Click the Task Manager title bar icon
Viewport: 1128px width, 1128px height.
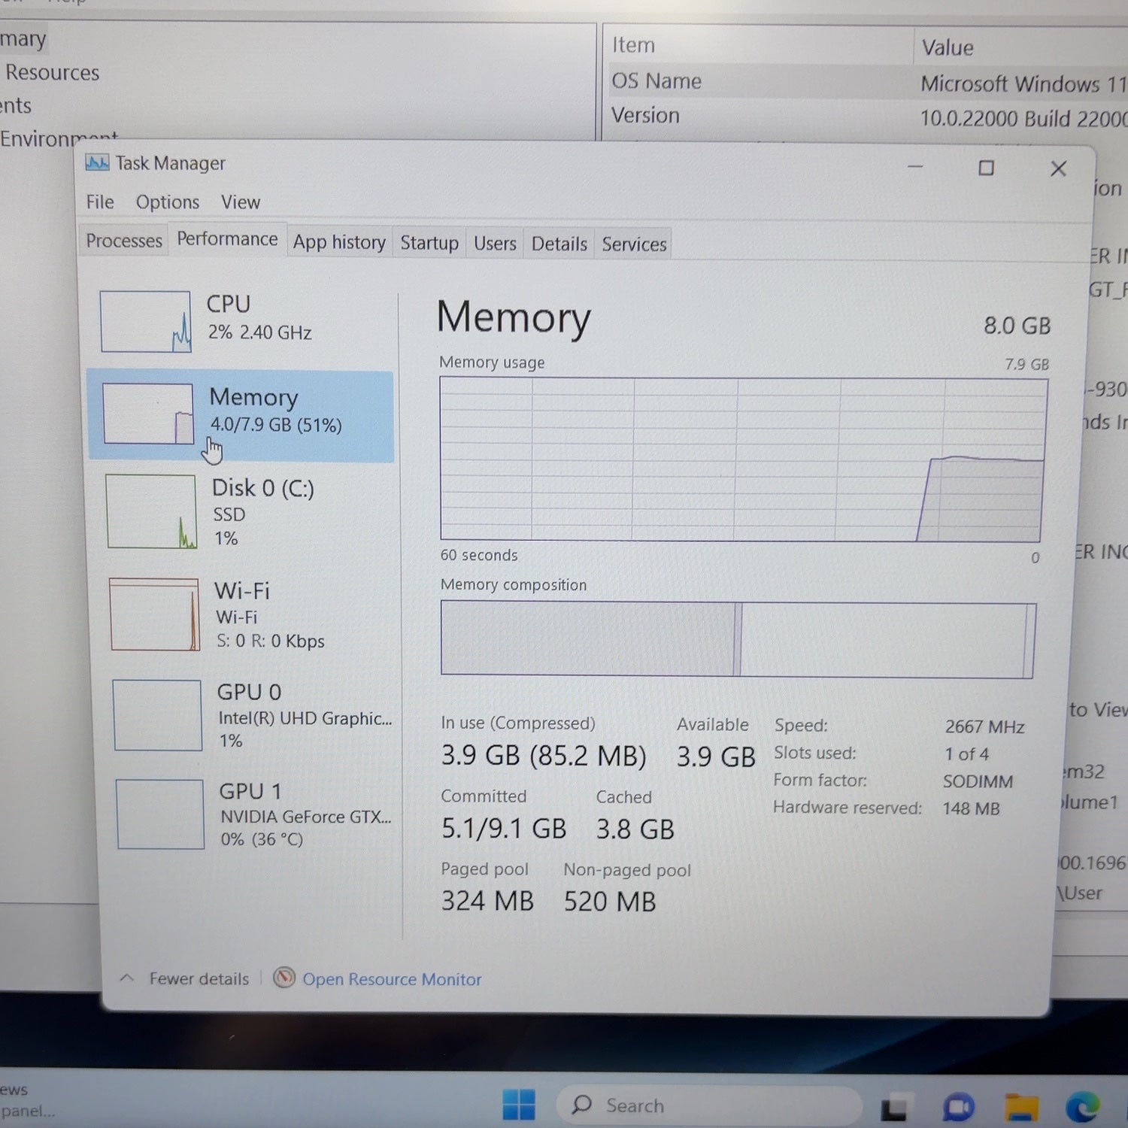(x=97, y=162)
